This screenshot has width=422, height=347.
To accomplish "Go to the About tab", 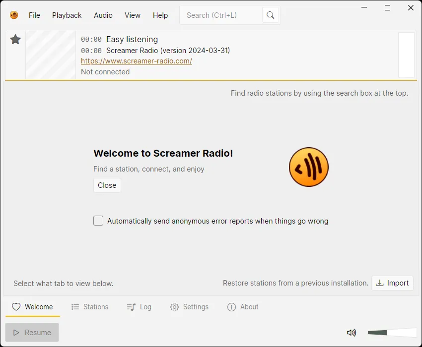I will [x=243, y=307].
